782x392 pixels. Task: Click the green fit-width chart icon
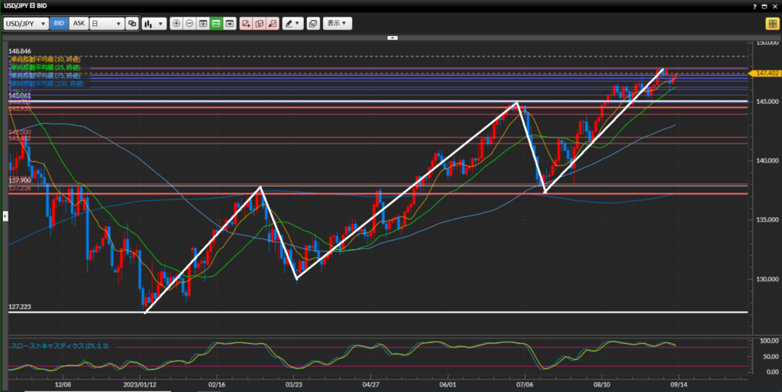tap(216, 24)
